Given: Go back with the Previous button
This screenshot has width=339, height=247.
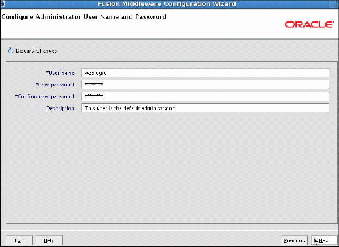Looking at the screenshot, I should coord(294,240).
